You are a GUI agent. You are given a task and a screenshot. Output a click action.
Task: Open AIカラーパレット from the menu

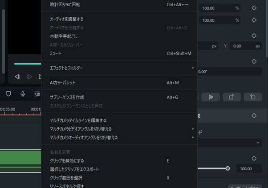pyautogui.click(x=119, y=83)
